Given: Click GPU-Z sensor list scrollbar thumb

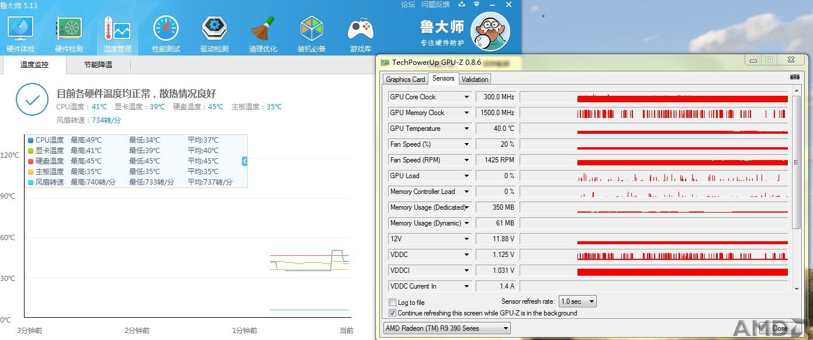Looking at the screenshot, I should [796, 162].
